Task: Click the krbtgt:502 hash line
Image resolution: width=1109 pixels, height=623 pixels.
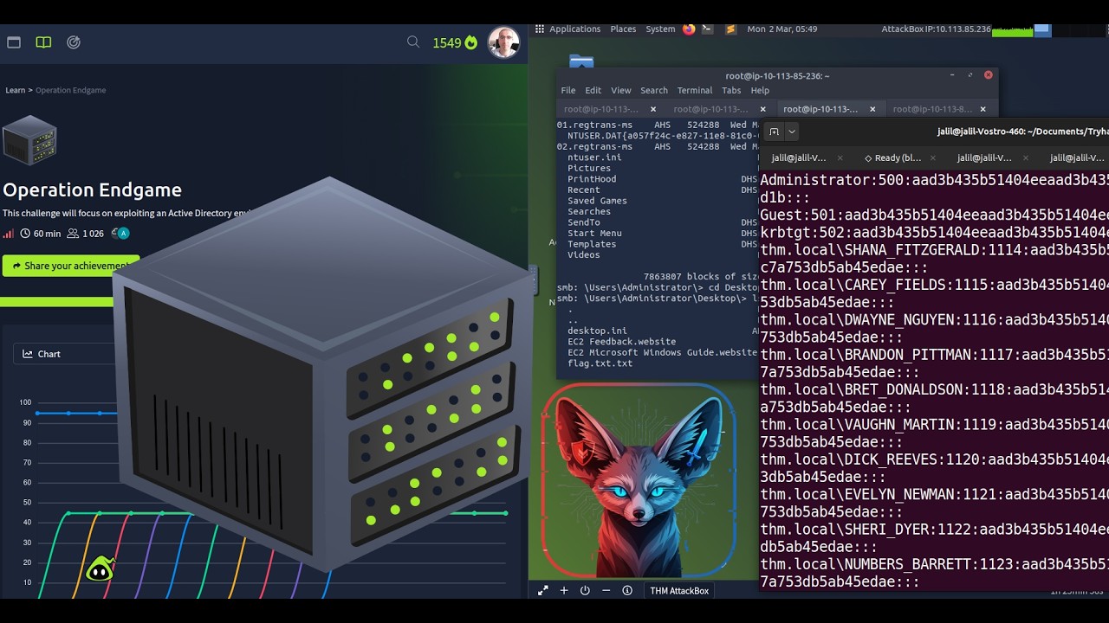Action: pyautogui.click(x=934, y=232)
